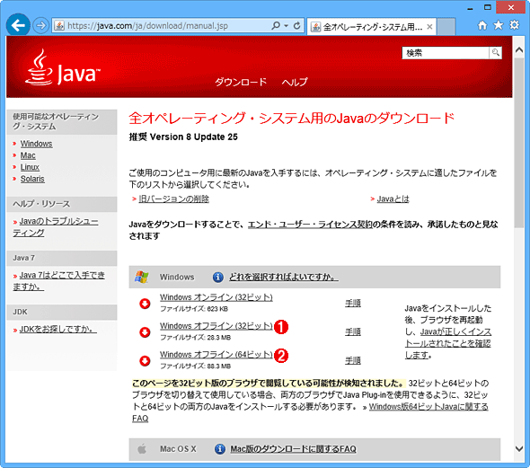530x468 pixels.
Task: Click the browser Home icon
Action: (x=482, y=25)
